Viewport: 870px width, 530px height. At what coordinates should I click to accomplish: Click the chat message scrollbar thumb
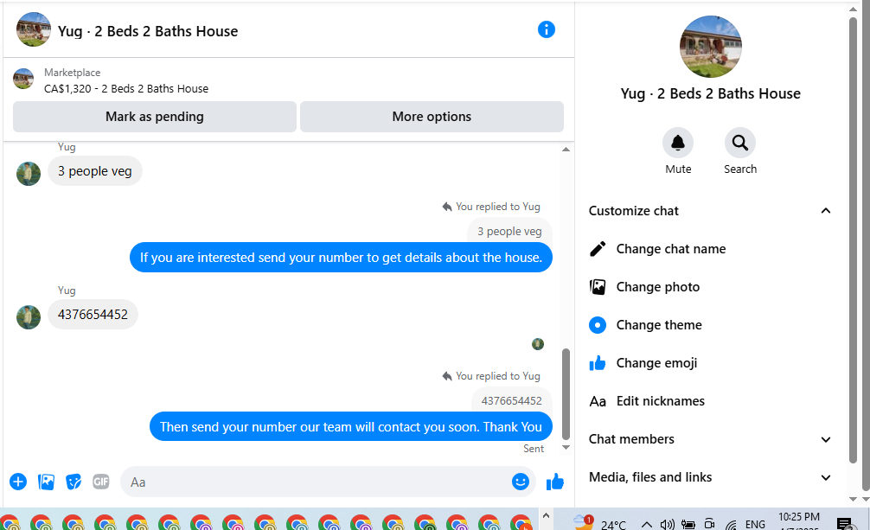[566, 394]
